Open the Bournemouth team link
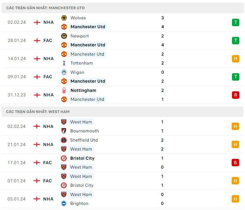The height and width of the screenshot is (210, 245). tap(85, 131)
